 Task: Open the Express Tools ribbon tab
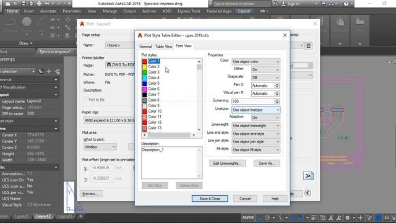(189, 11)
